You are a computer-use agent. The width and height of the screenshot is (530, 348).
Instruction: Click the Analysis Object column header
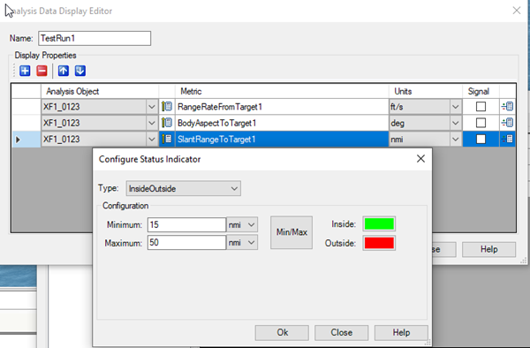pos(100,91)
